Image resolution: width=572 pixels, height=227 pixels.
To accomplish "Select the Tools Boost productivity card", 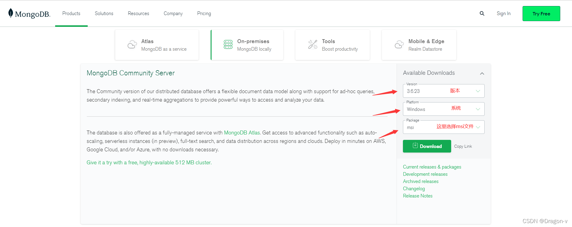I will tap(332, 45).
